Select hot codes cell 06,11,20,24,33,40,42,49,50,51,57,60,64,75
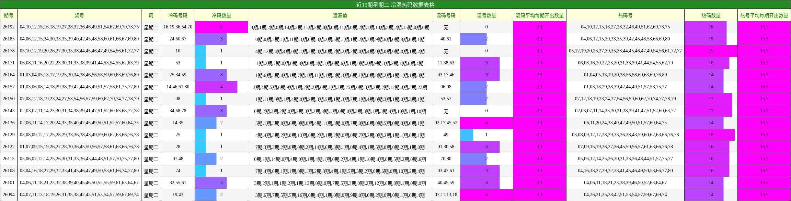The height and width of the screenshot is (201, 791). coord(625,123)
